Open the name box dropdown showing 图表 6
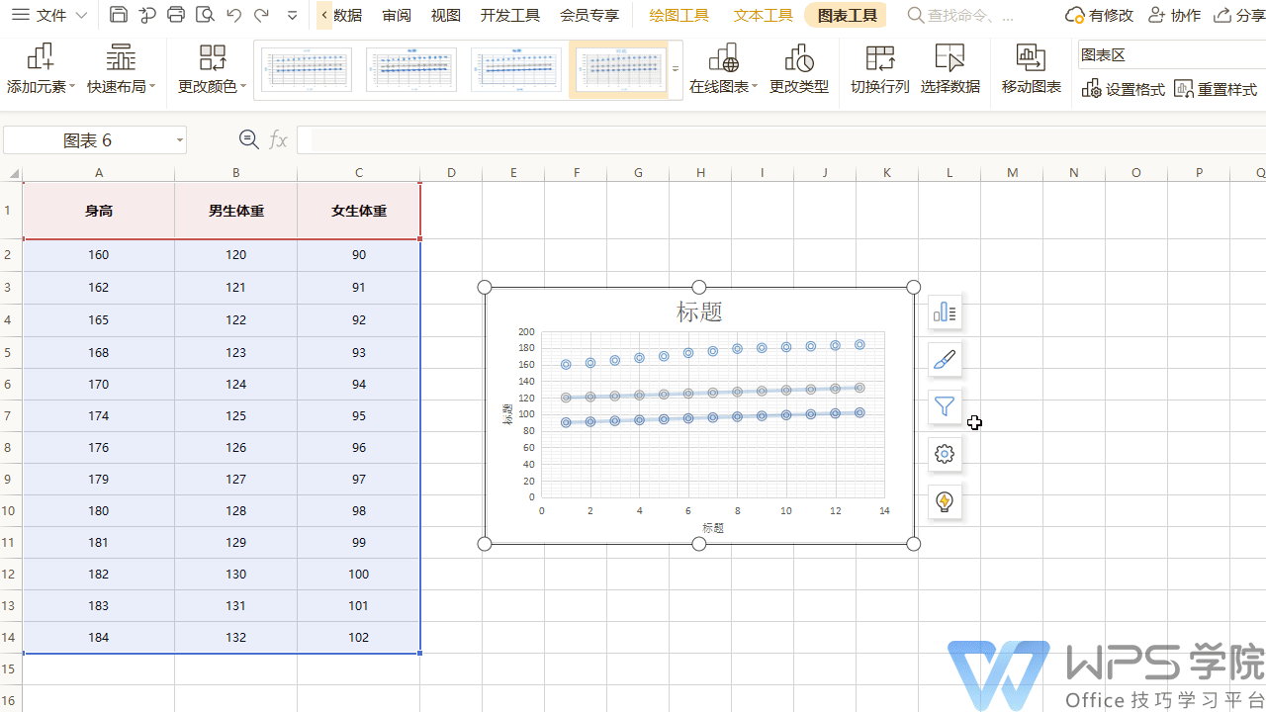Viewport: 1266px width, 712px height. click(x=180, y=140)
